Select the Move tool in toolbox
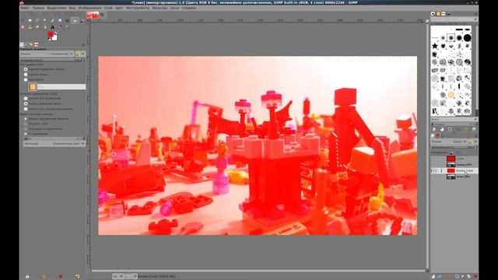 (x=23, y=20)
